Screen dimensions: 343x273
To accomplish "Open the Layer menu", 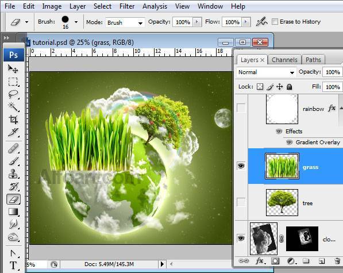I will point(78,6).
